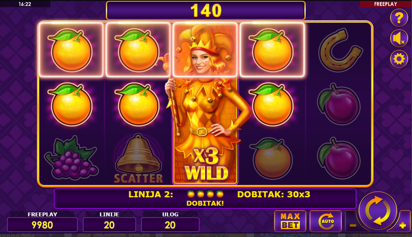Image resolution: width=412 pixels, height=237 pixels.
Task: Click the x3 WILD joker symbol
Action: 205,103
